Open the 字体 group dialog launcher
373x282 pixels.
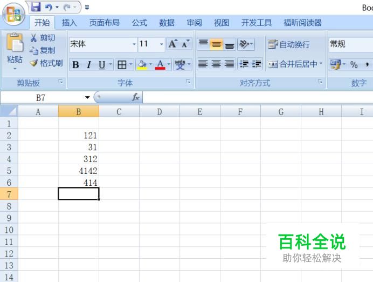pyautogui.click(x=188, y=82)
